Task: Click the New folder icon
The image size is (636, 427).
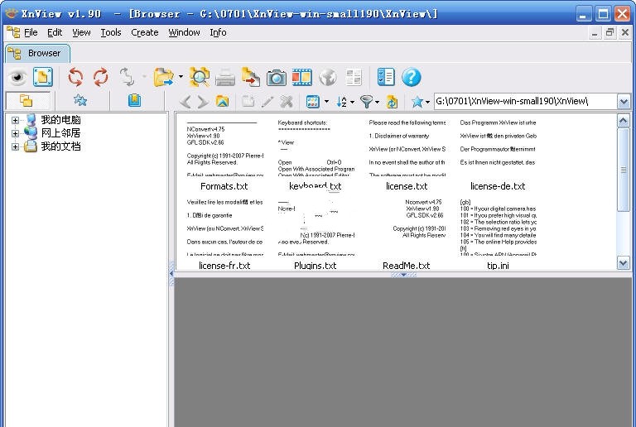Action: coord(248,101)
